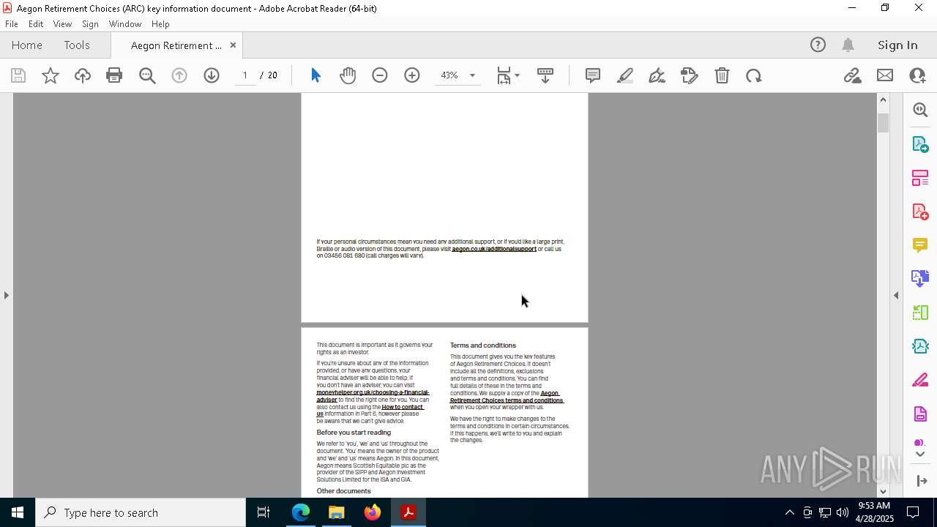
Task: Close the Aegon Retirement document tab
Action: (x=233, y=45)
